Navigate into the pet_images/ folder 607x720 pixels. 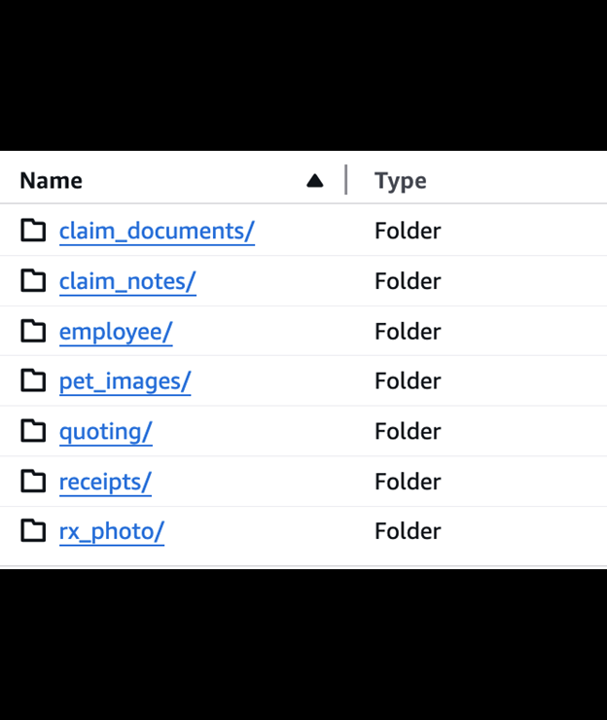(x=125, y=380)
